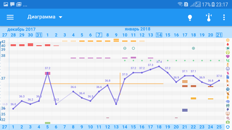
Task: Tap the orange sun flower icon
Action: pos(228,40)
